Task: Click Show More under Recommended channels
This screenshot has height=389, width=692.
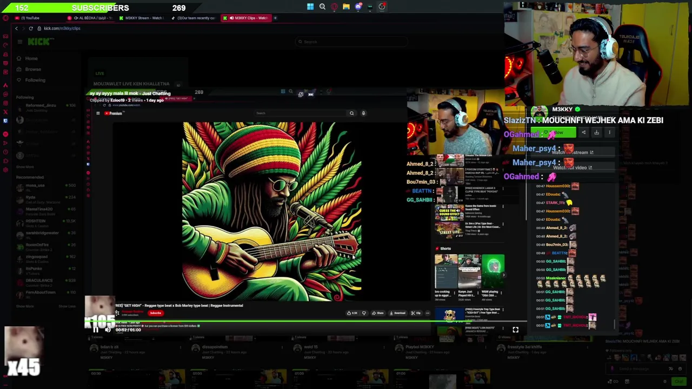Action: click(25, 306)
